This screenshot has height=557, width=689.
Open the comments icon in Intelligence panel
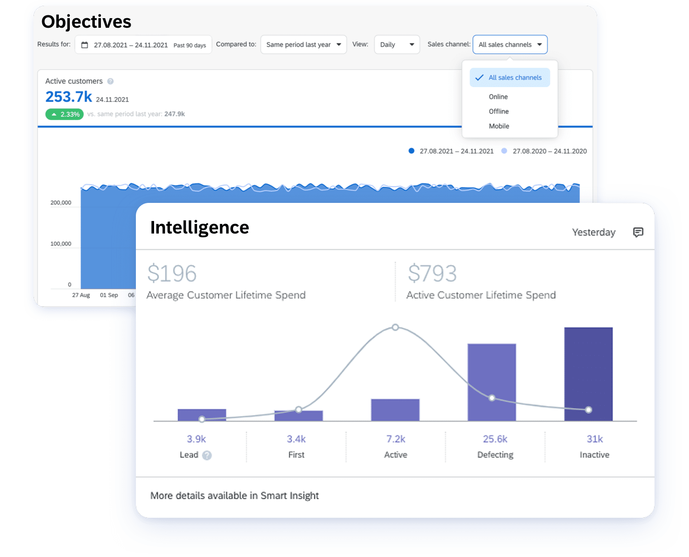(x=638, y=232)
